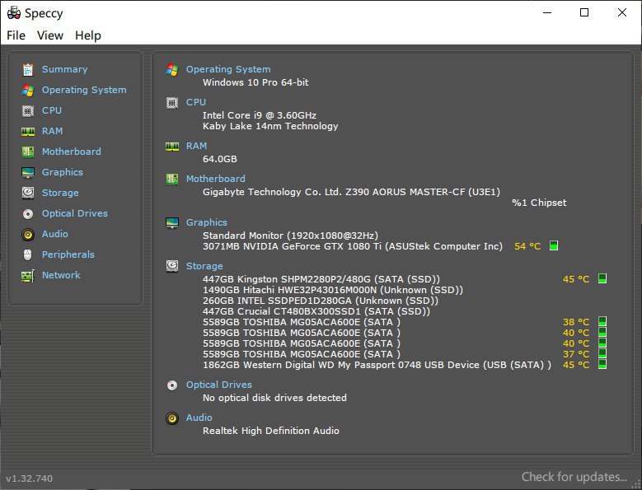This screenshot has height=490, width=642.
Task: Click the Optical Drives disc icon in main panel
Action: point(172,385)
